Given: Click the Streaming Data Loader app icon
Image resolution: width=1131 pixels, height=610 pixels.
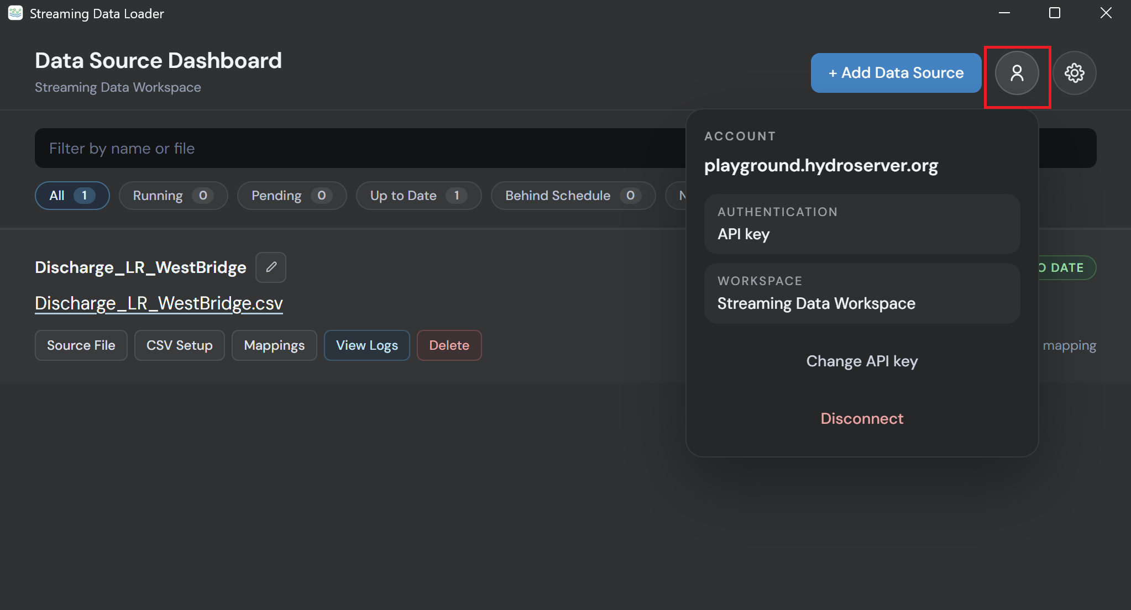Looking at the screenshot, I should pyautogui.click(x=15, y=13).
